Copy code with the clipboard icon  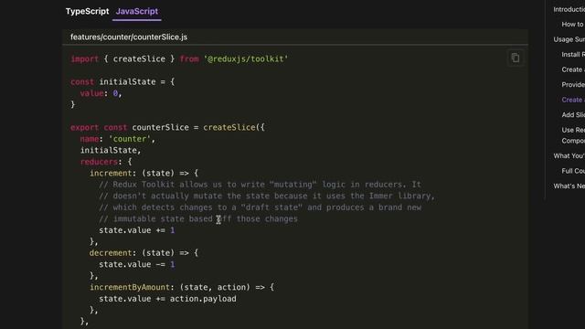(x=516, y=58)
